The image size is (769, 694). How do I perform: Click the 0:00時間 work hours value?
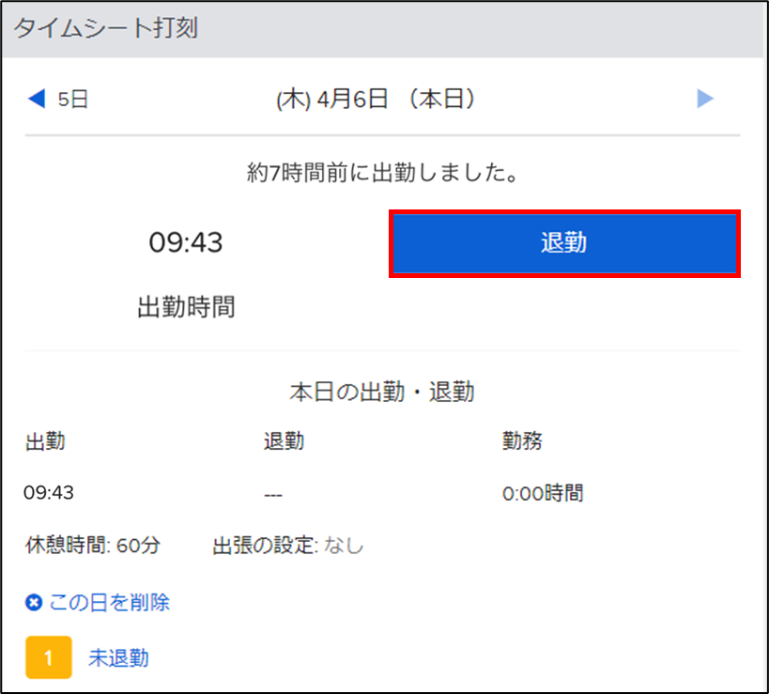[543, 493]
